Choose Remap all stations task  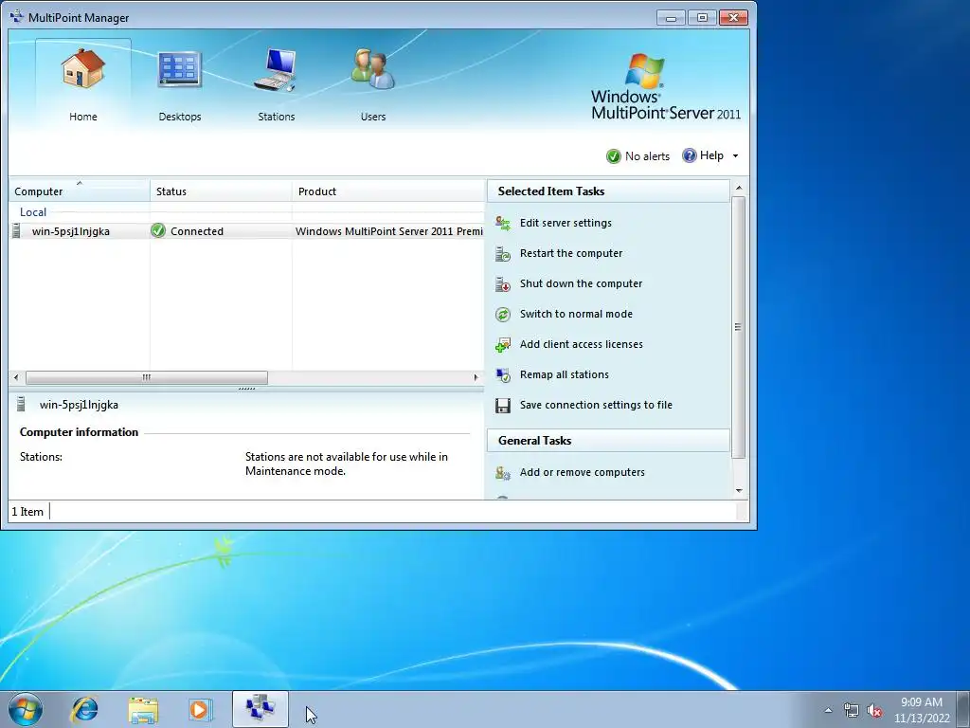click(x=565, y=374)
